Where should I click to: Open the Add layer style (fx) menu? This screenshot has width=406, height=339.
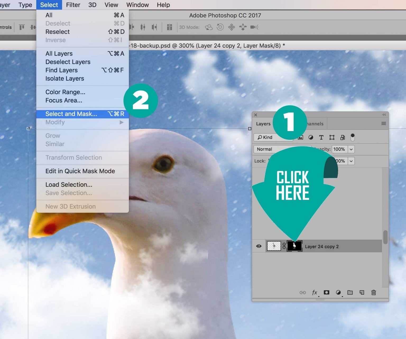pyautogui.click(x=314, y=292)
